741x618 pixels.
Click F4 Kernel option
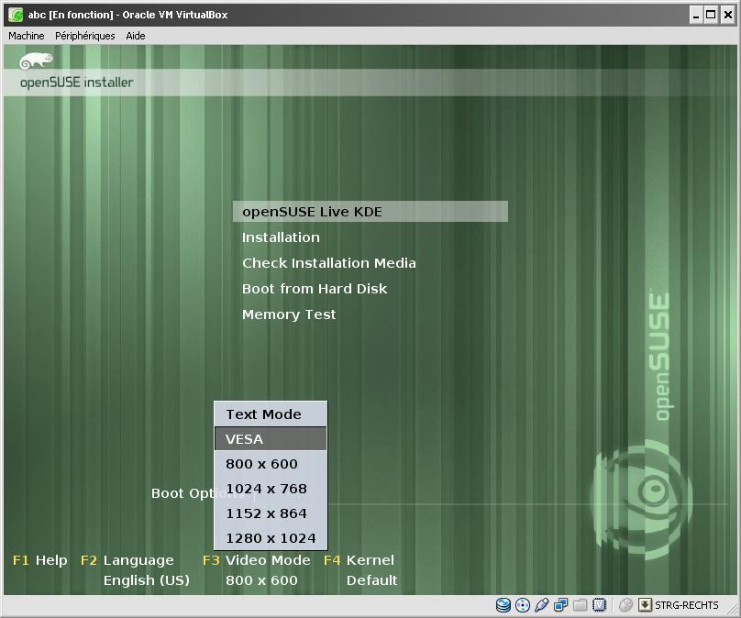click(x=359, y=560)
